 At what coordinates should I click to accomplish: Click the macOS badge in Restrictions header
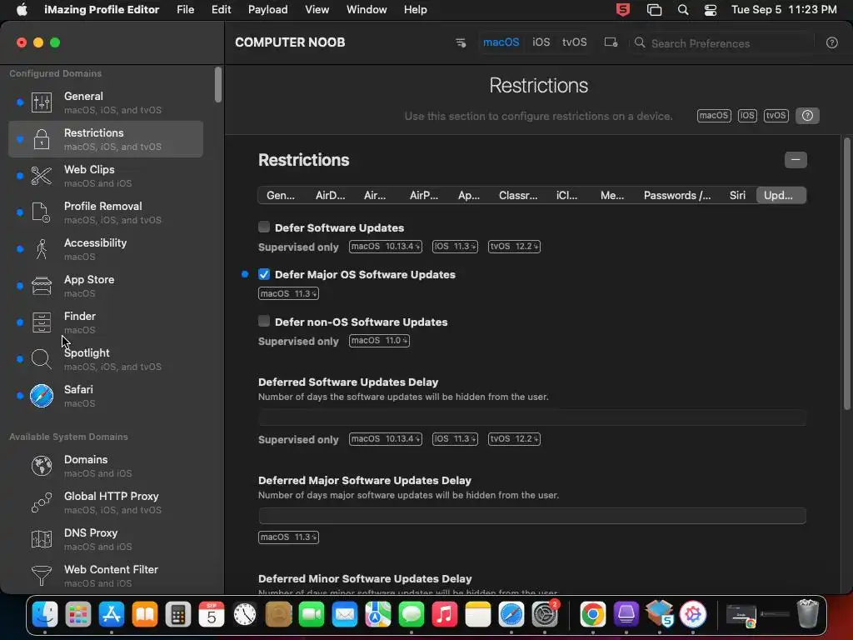click(x=714, y=115)
